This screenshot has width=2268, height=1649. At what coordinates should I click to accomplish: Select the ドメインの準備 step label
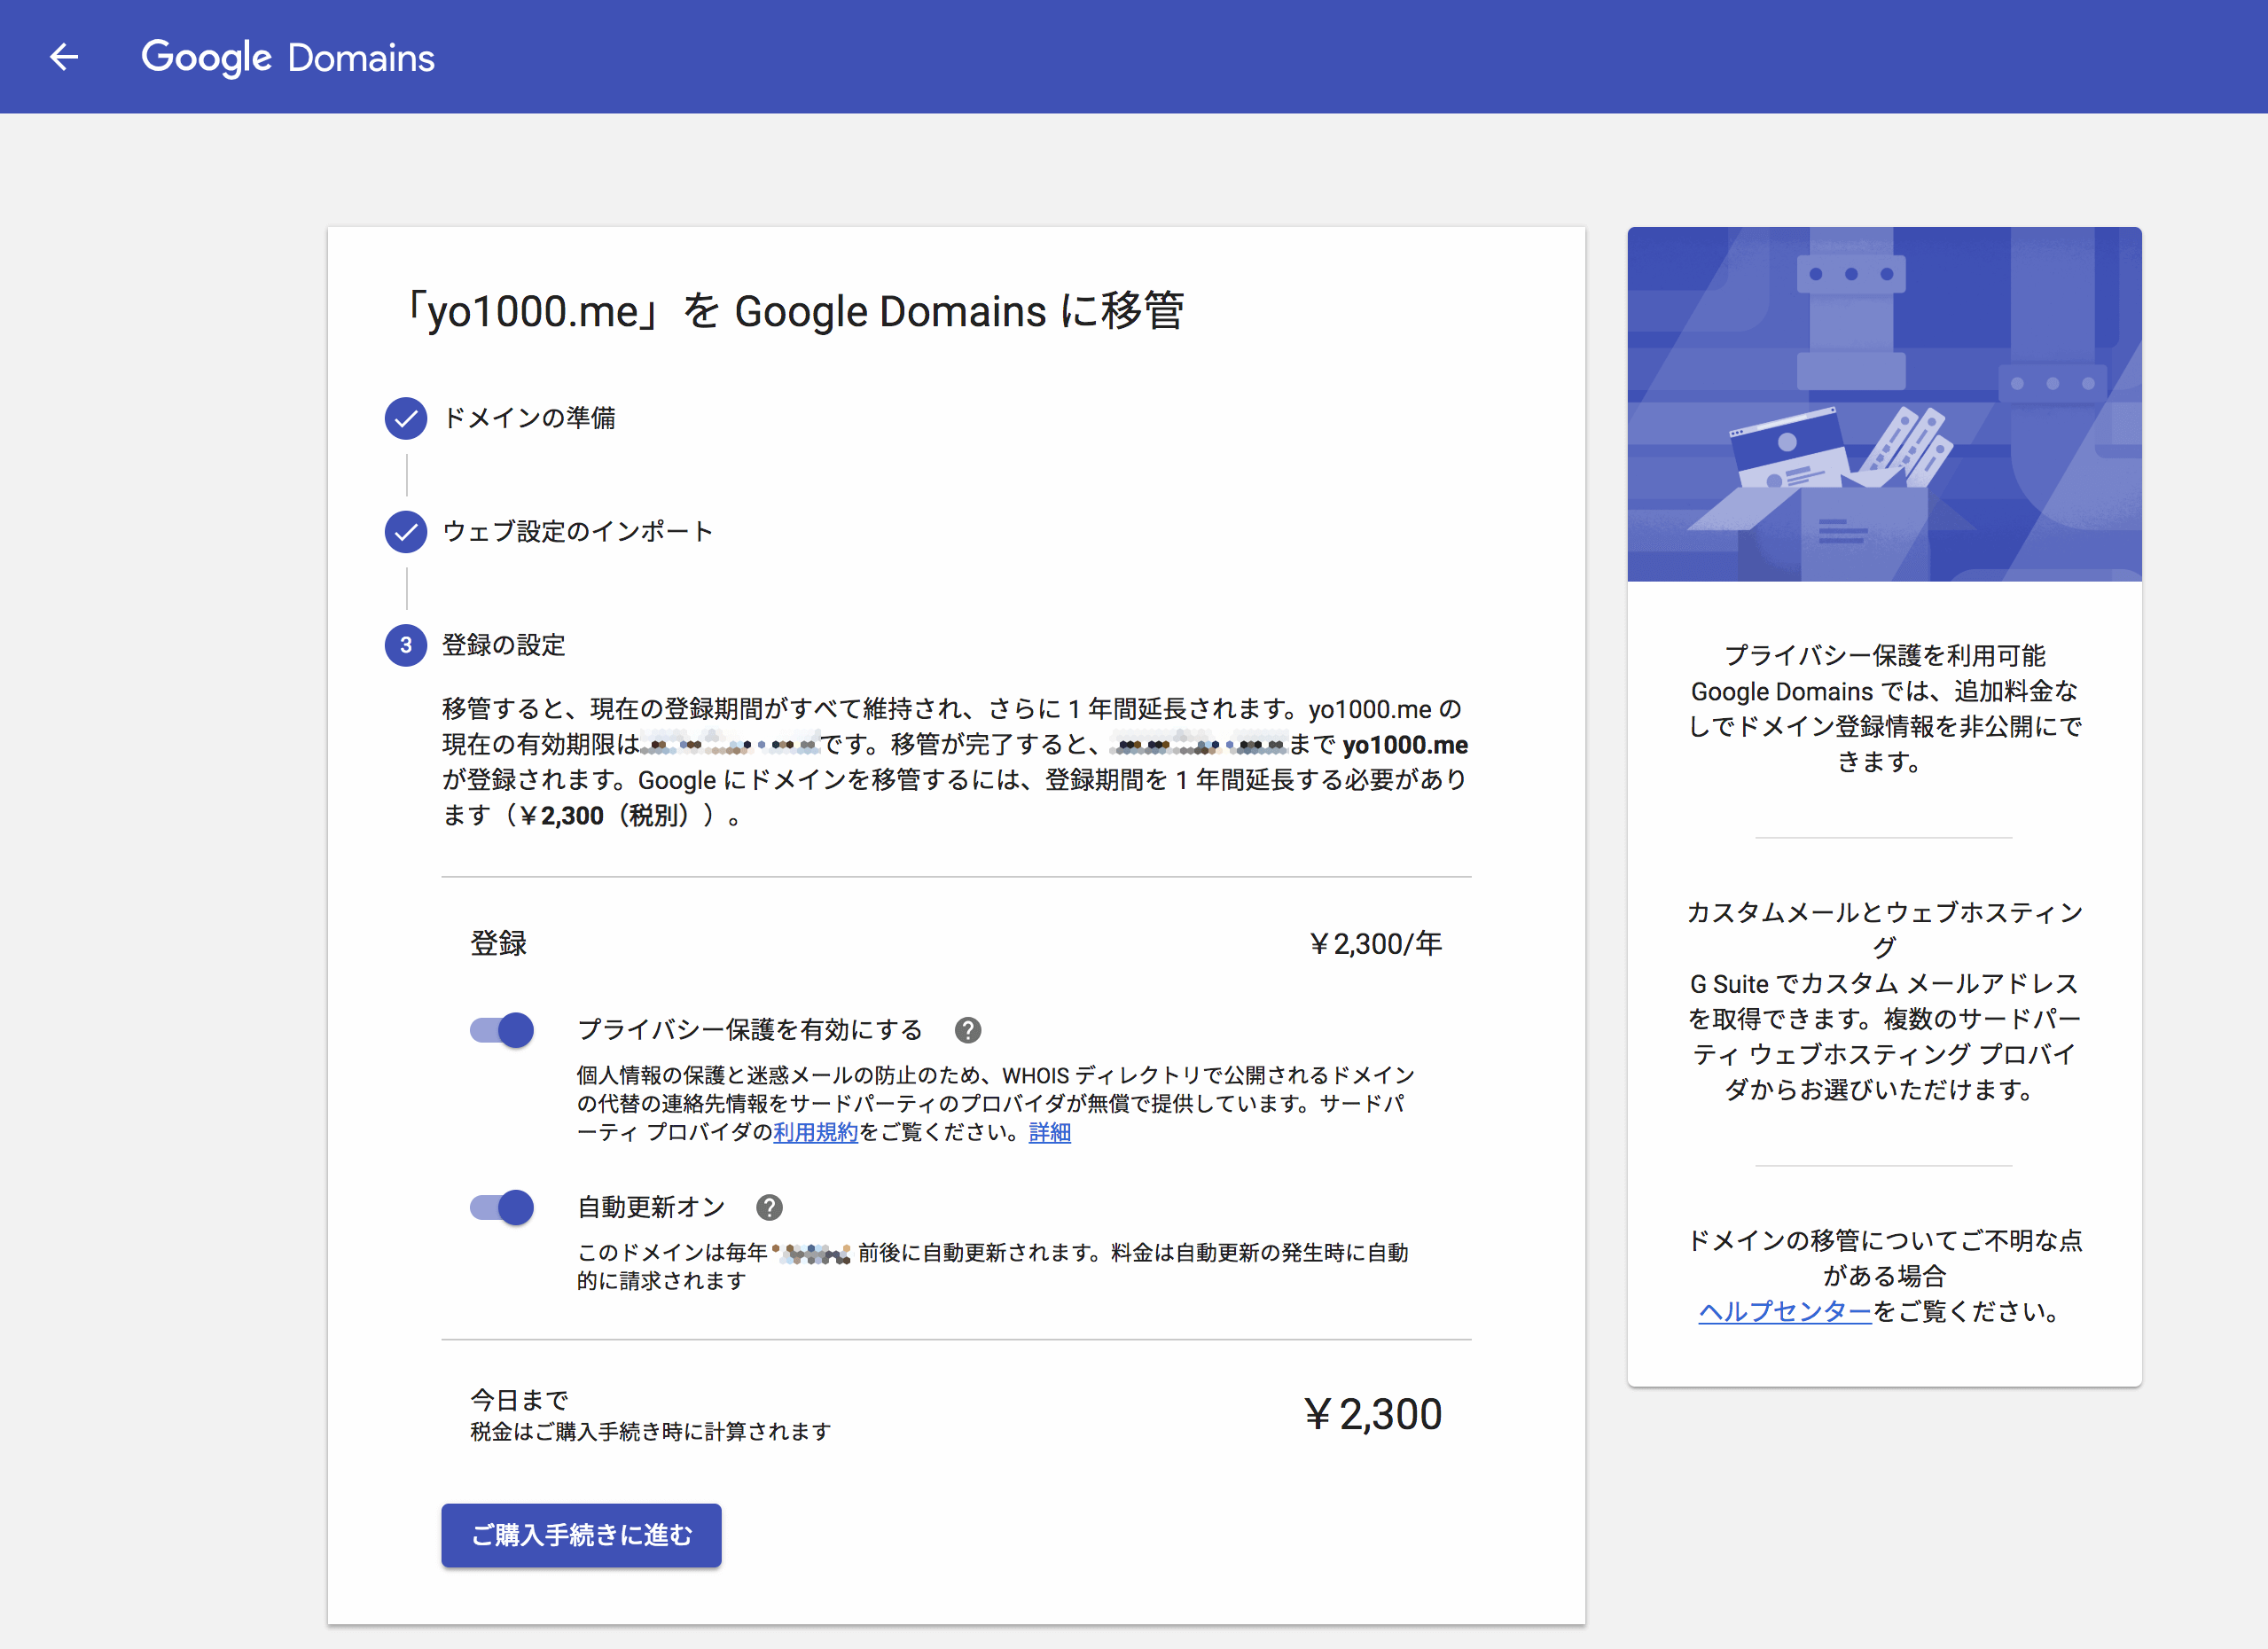pyautogui.click(x=531, y=418)
